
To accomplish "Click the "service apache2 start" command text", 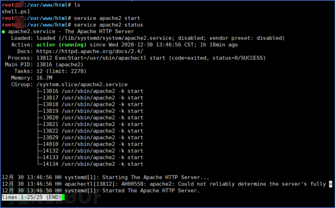I will coord(107,18).
